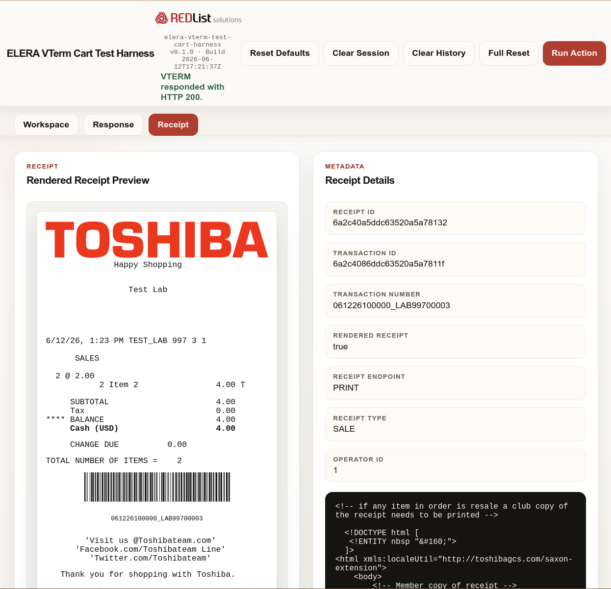Click the VTERM responded with HTTP 200 status

coord(193,87)
